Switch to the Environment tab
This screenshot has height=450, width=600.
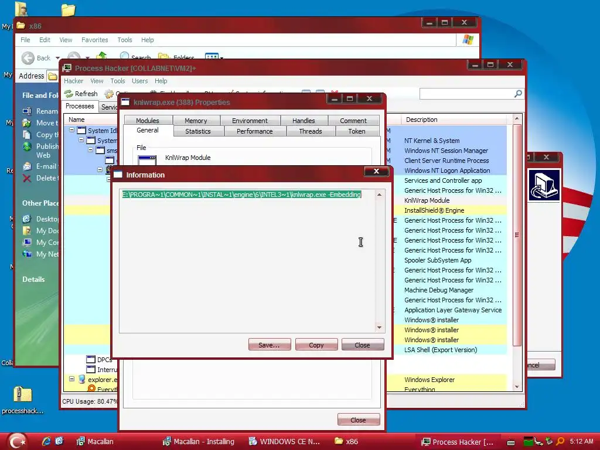click(x=250, y=121)
